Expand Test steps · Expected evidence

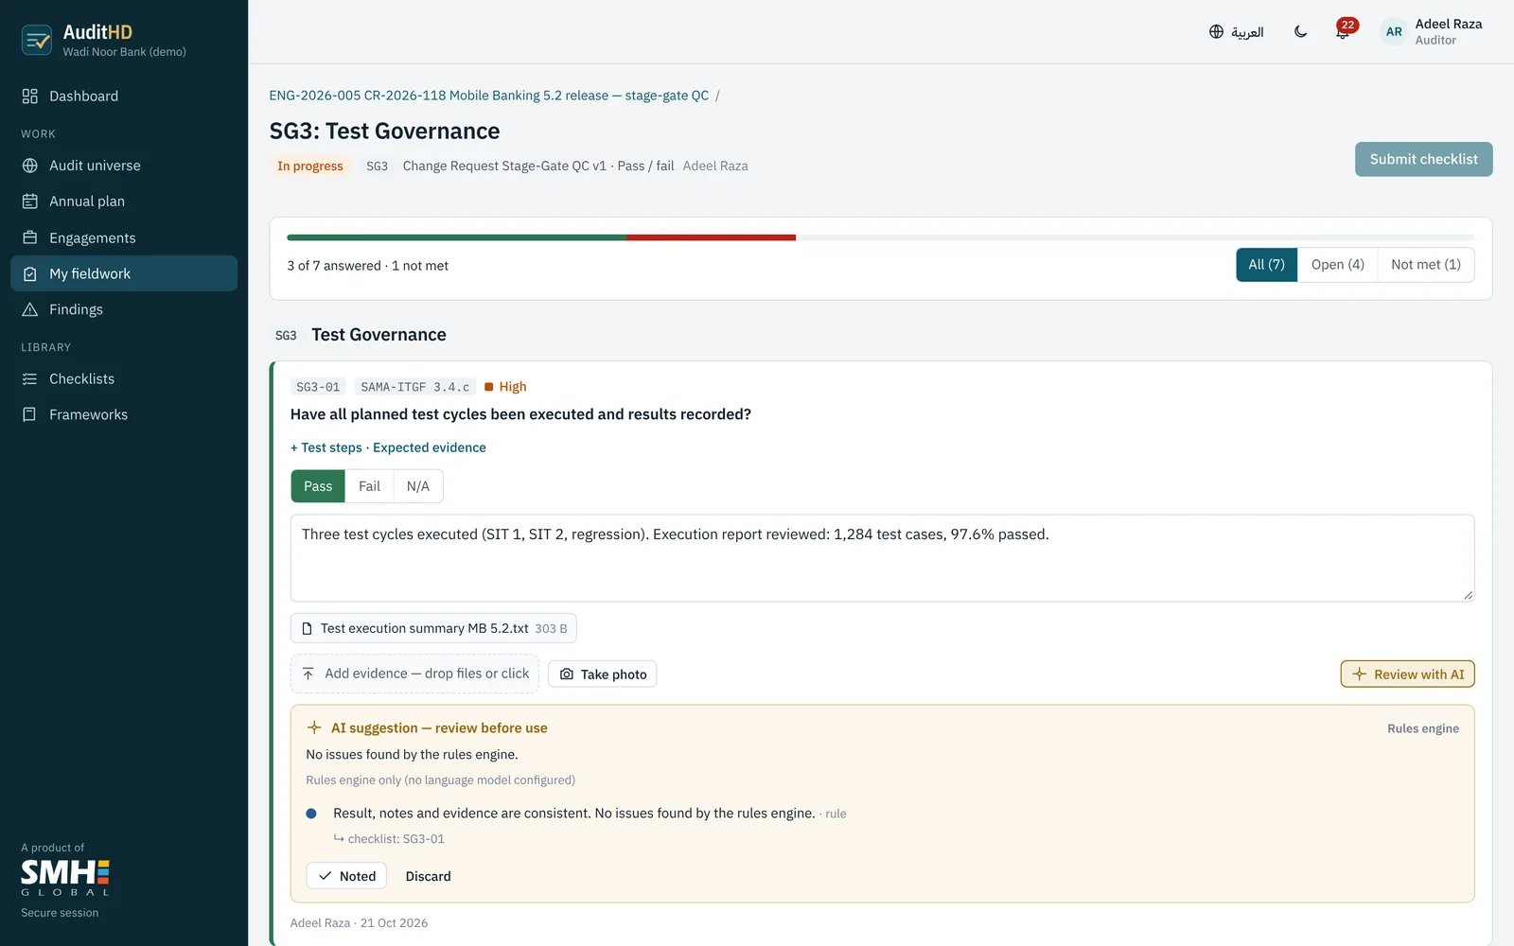(388, 447)
